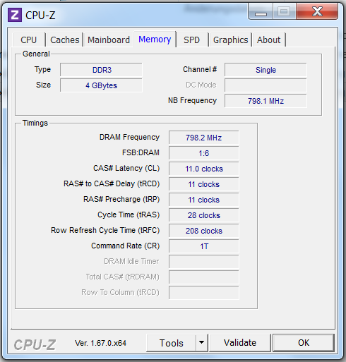Click the DRAM Frequency label
The height and width of the screenshot is (362, 346).
(129, 137)
